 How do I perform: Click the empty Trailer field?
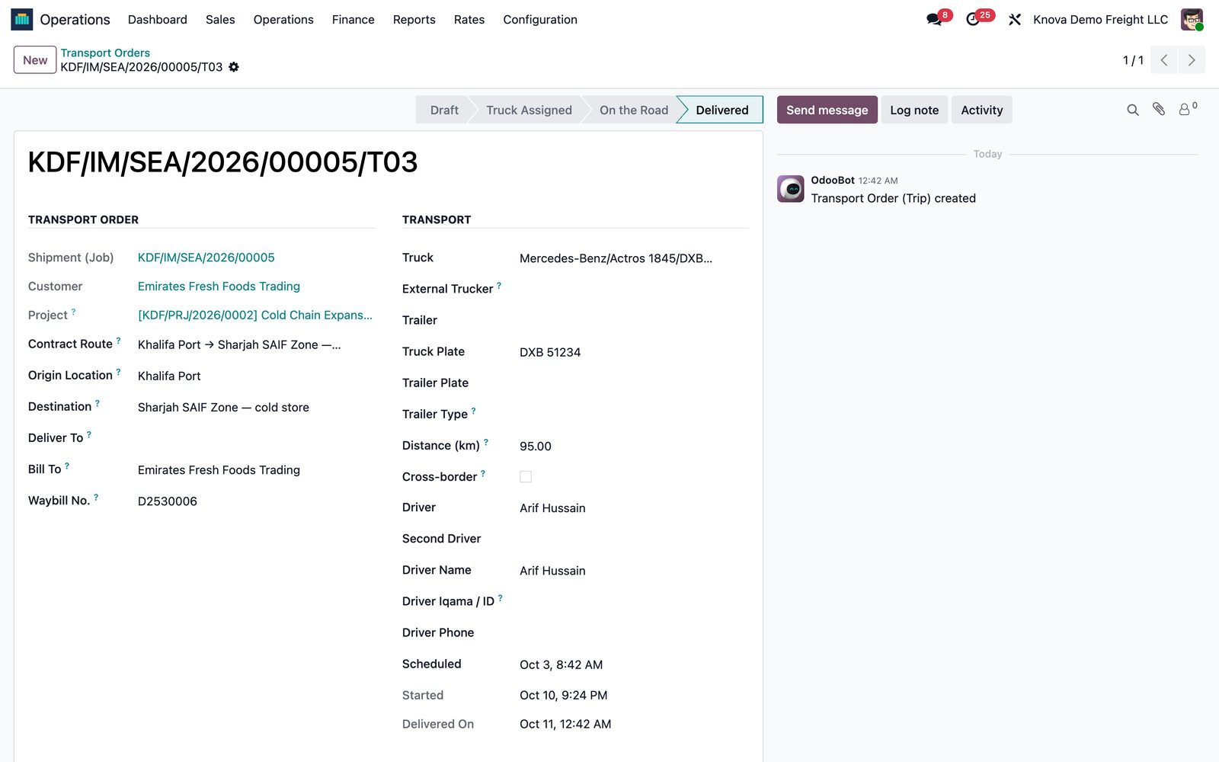tap(633, 321)
